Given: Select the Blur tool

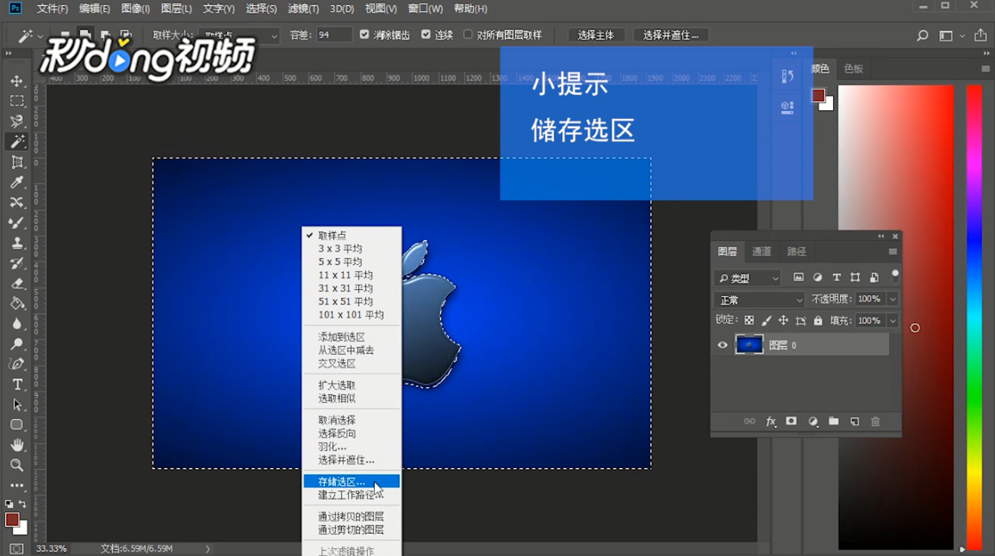Looking at the screenshot, I should (17, 324).
